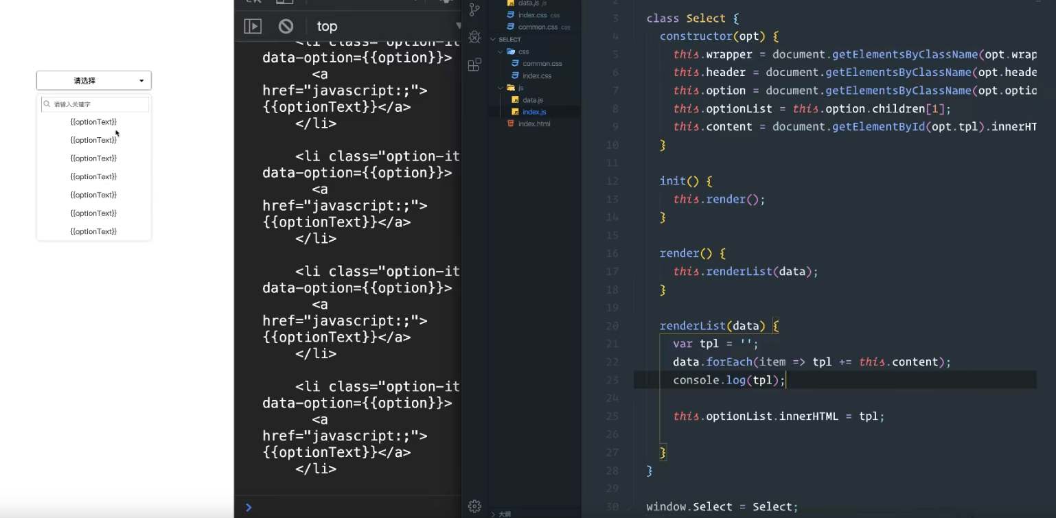Open the 请选择 select dropdown

point(94,80)
